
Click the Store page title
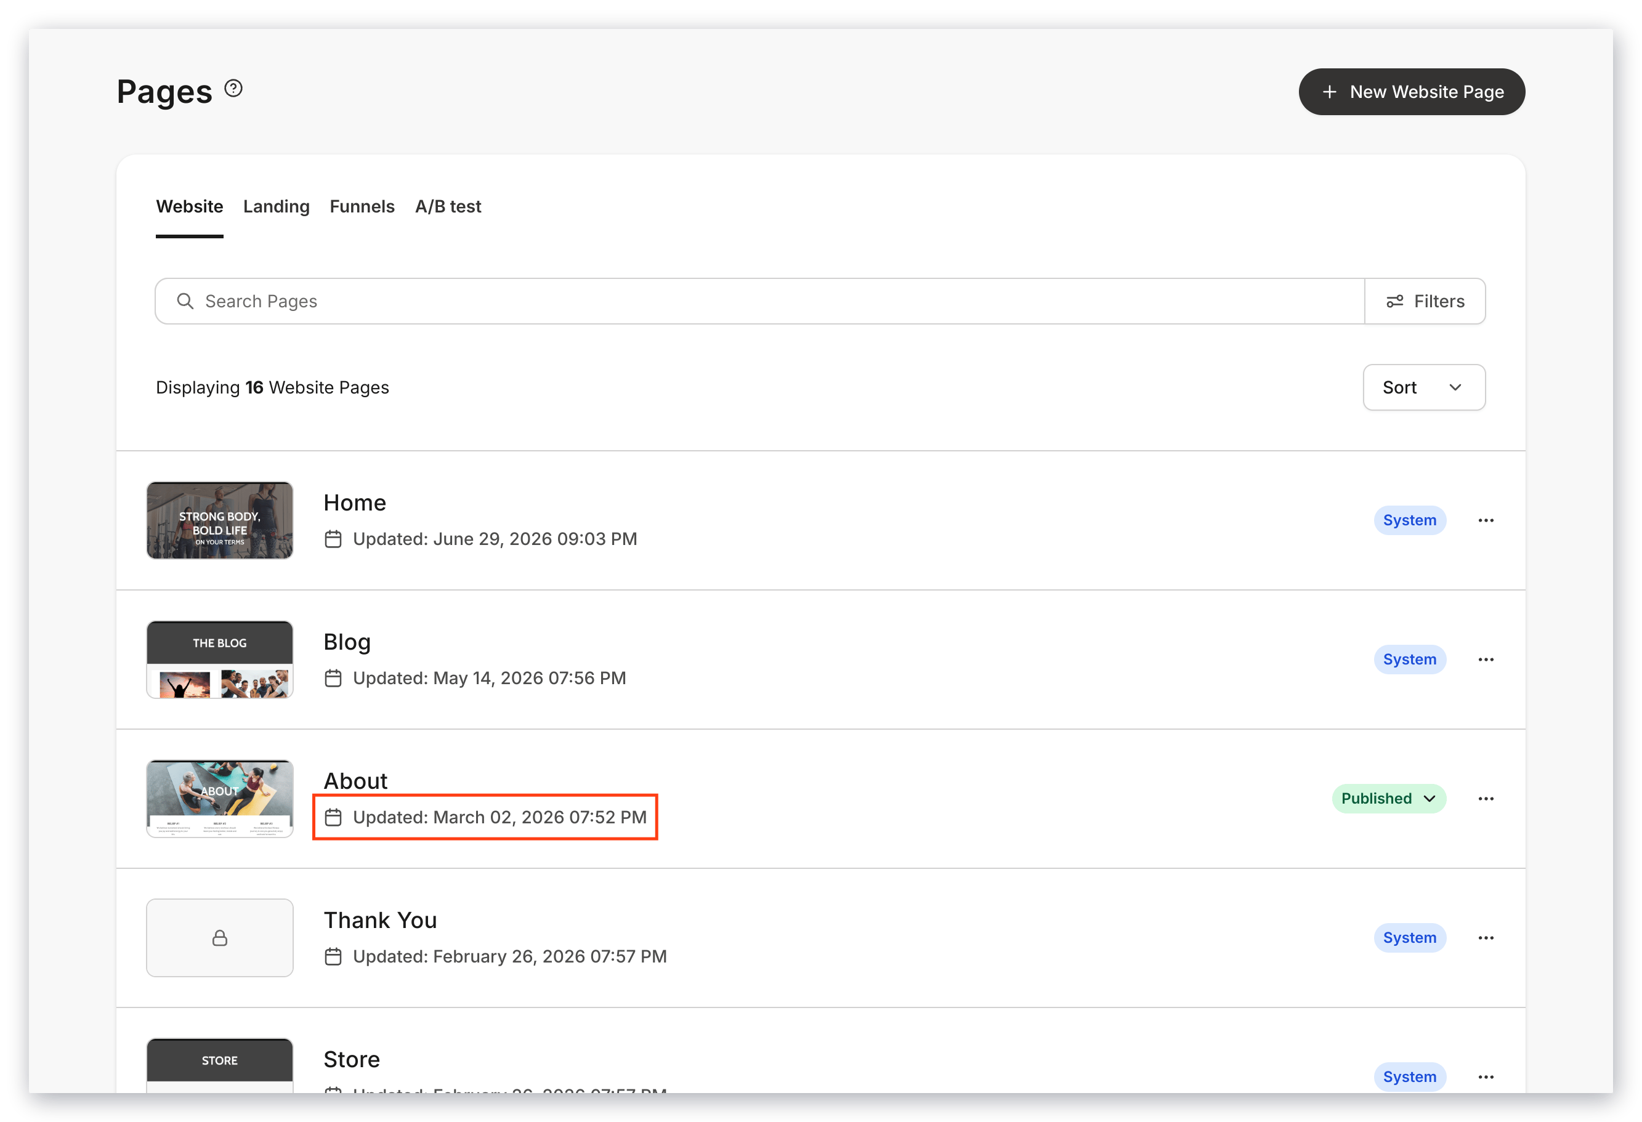point(352,1059)
